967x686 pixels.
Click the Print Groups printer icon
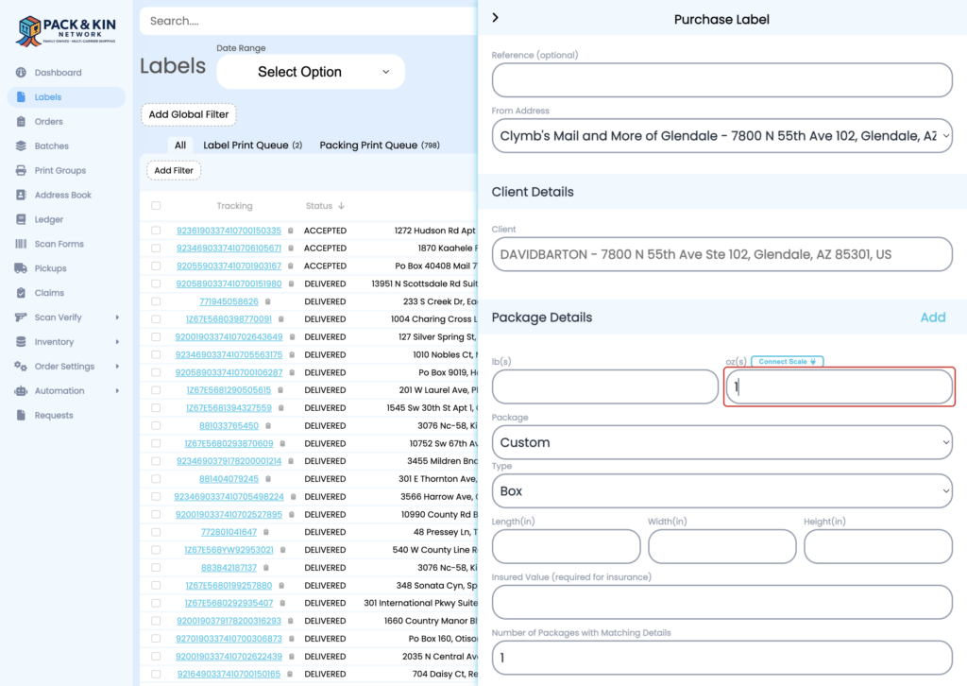(22, 171)
